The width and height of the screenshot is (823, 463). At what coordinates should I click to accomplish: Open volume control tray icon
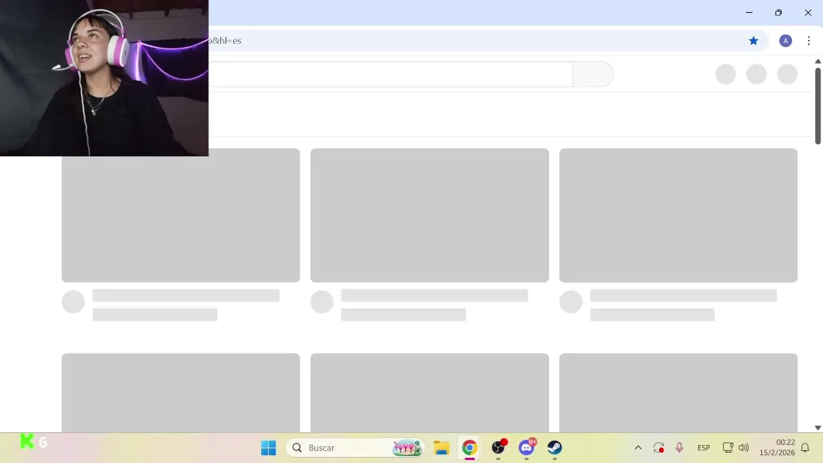pos(744,448)
